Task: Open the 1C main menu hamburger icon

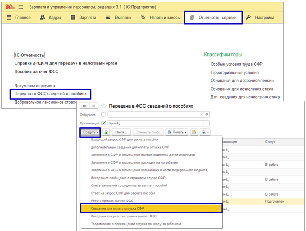Action: point(9,18)
